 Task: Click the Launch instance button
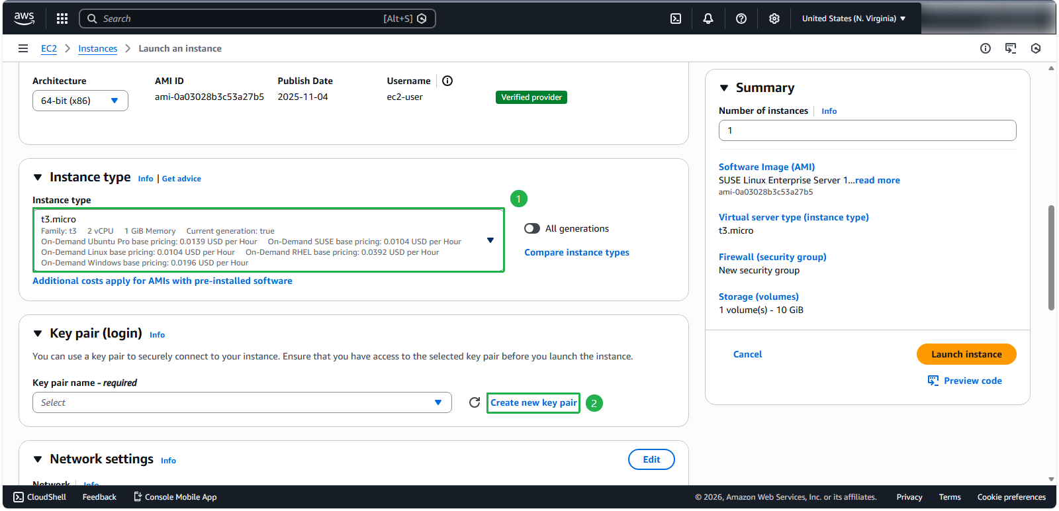[966, 354]
